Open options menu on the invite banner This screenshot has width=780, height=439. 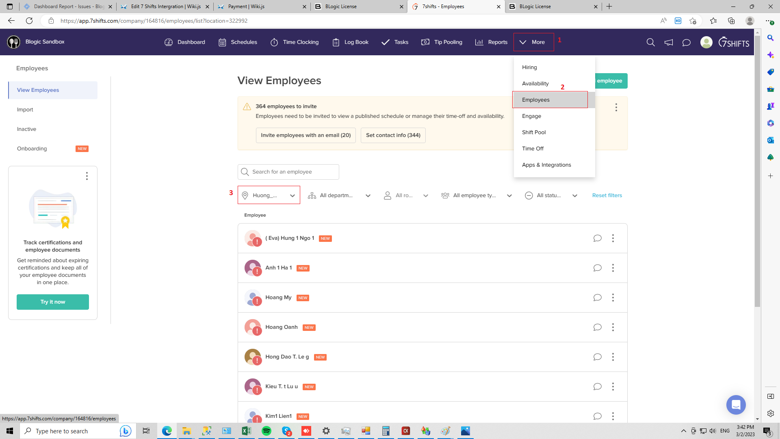point(616,107)
